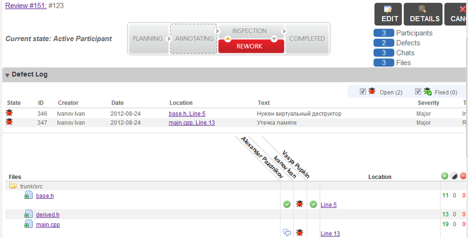Open the DETAILS button
Screen dimensions: 468x238
point(423,14)
